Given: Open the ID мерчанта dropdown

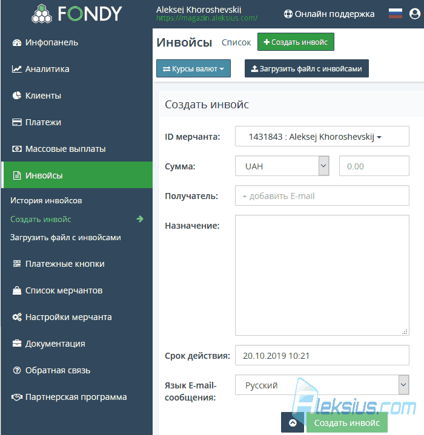Looking at the screenshot, I should [x=322, y=136].
